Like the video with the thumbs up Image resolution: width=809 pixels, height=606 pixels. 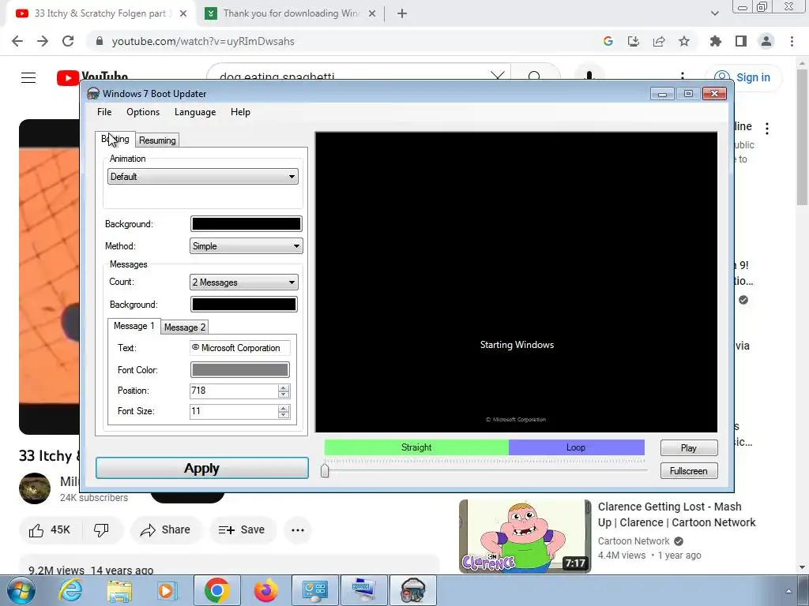click(x=50, y=529)
